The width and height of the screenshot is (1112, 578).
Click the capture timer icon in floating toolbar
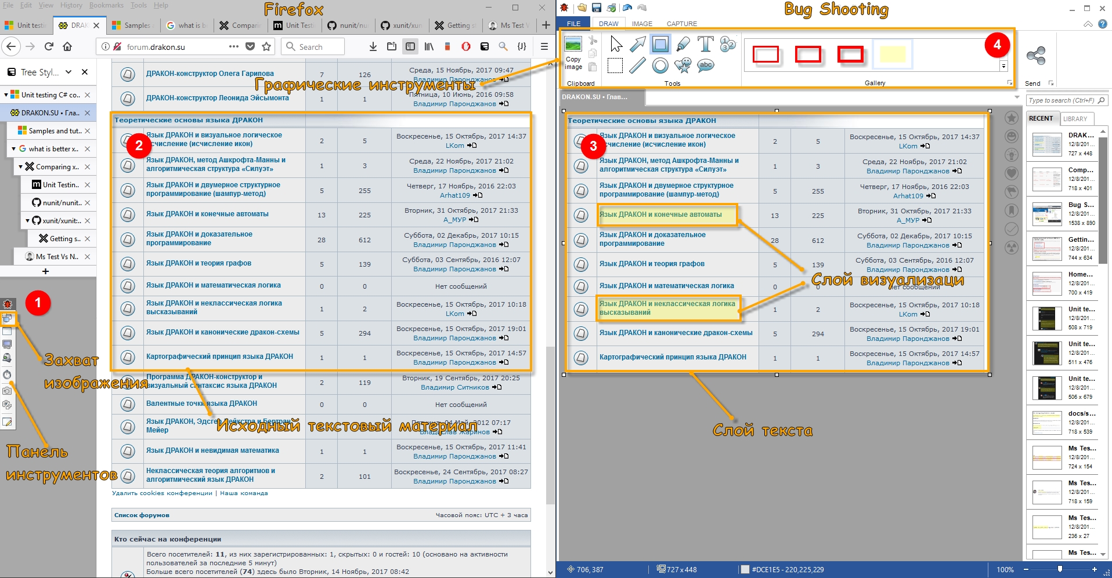(x=8, y=375)
